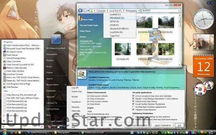This screenshot has height=135, width=216.
Task: Toggle Visual Tooltip (Taskbar Thumbnail) checkbox
Action: [x=133, y=104]
